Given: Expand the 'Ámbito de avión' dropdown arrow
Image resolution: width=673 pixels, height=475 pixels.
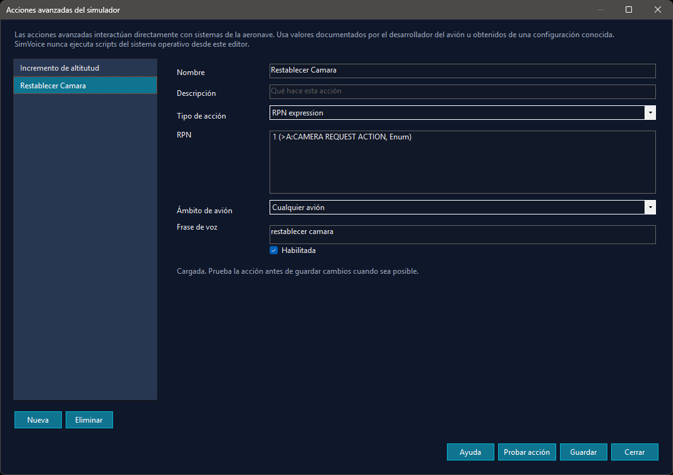Looking at the screenshot, I should click(650, 208).
